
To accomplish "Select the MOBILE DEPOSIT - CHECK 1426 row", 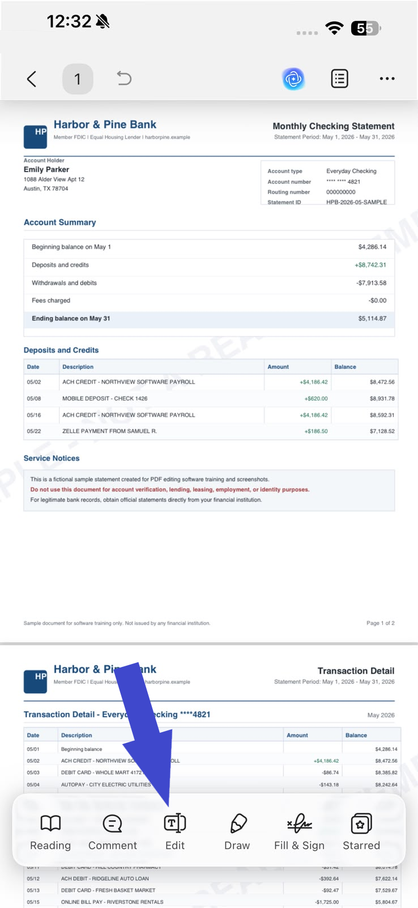I will (x=211, y=398).
